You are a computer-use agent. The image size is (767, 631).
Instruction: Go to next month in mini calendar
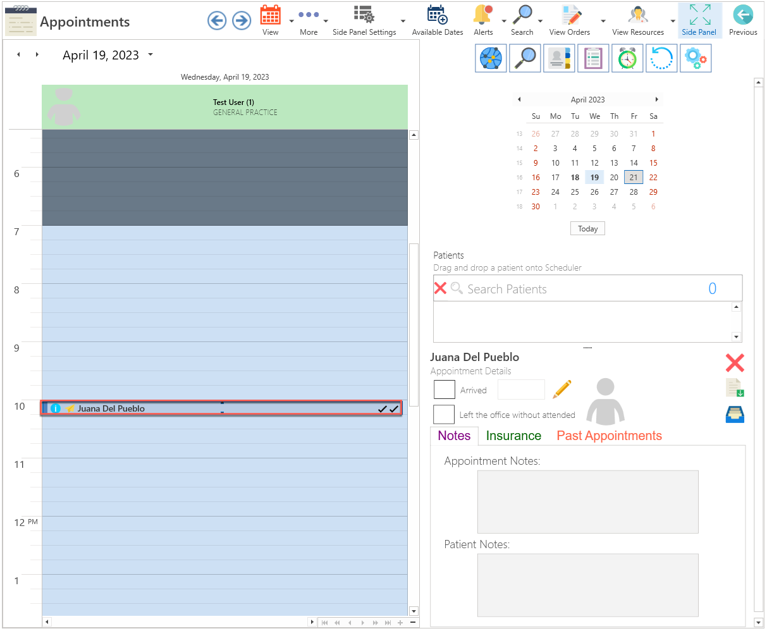tap(656, 99)
